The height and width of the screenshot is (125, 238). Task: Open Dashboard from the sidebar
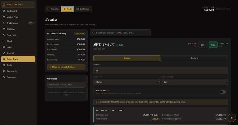[x=18, y=11]
